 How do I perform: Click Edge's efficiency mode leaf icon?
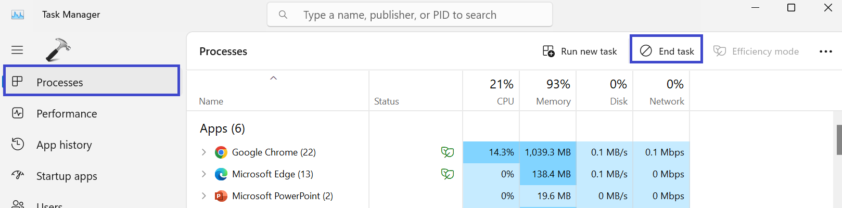447,174
